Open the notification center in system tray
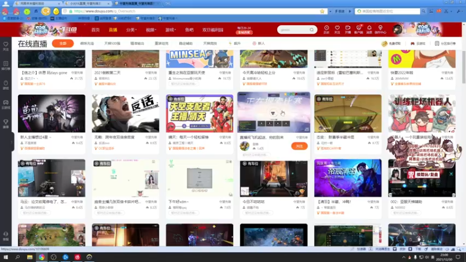This screenshot has width=466, height=262. pos(458,257)
